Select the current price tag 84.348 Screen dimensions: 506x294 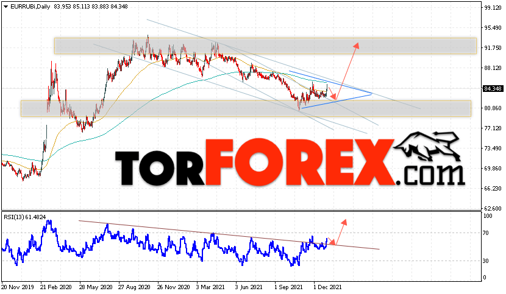[x=493, y=88]
